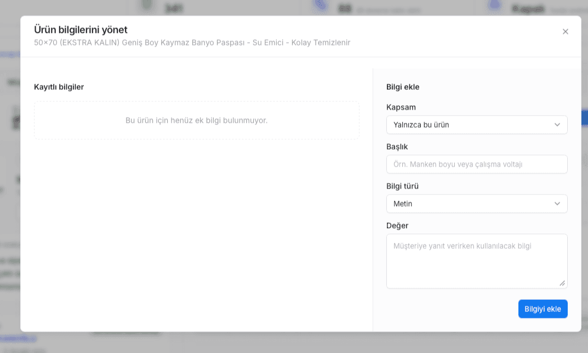Focus the Başlık text field

click(x=477, y=164)
